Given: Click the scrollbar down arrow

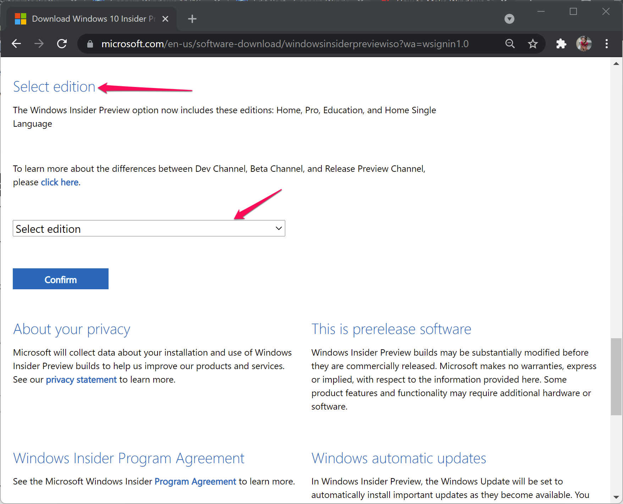Looking at the screenshot, I should pos(616,497).
